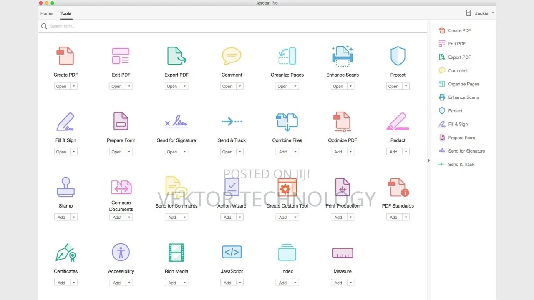Viewport: 534px width, 300px height.
Task: Click the Create PDF tool icon in grid
Action: click(x=65, y=56)
